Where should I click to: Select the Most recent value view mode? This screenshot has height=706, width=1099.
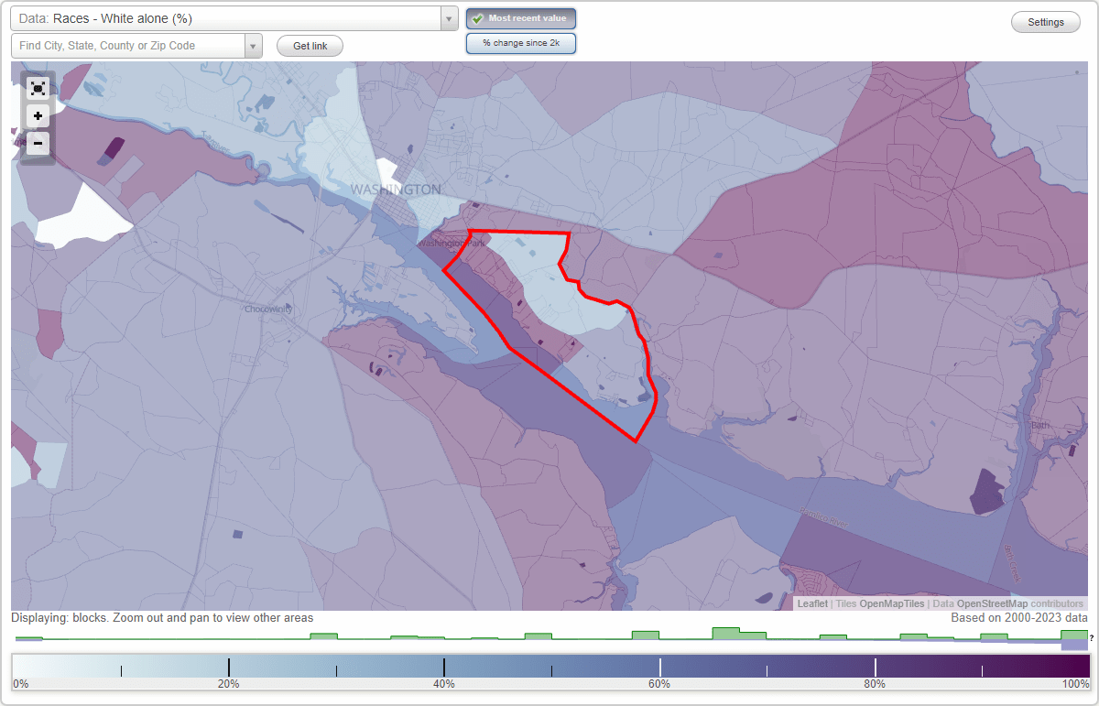tap(520, 17)
